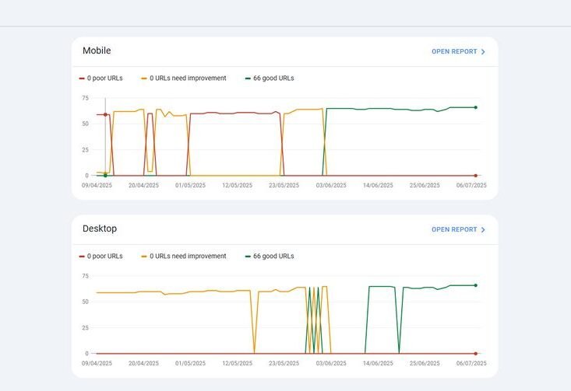Click Mobile orange need improvement legend dash
Viewport: 571px width, 391px height.
point(144,79)
